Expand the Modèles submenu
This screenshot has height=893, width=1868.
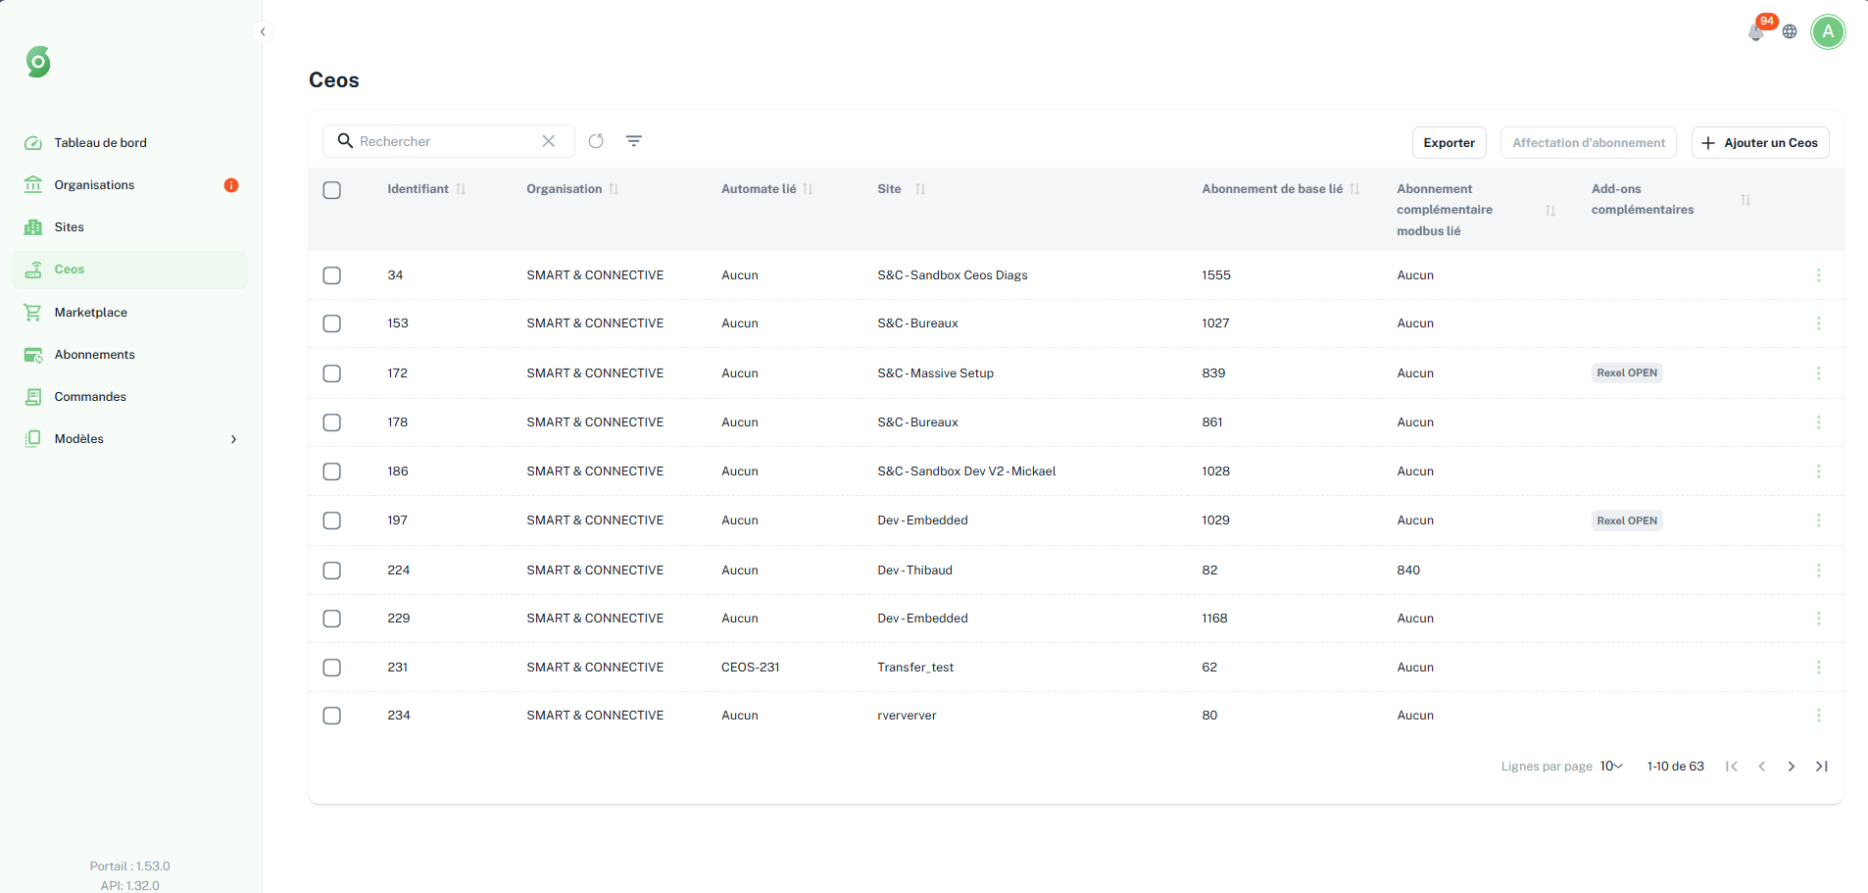click(233, 439)
